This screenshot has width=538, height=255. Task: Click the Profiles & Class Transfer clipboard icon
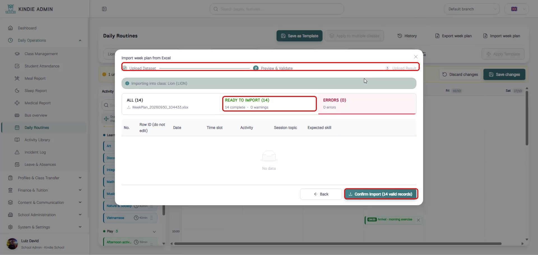point(10,178)
